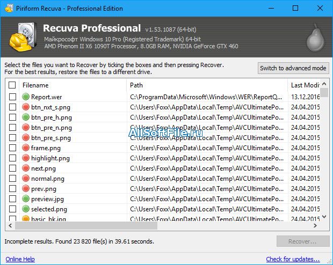Click the scroll-up arrow of the file list
333x265 pixels.
(324, 84)
